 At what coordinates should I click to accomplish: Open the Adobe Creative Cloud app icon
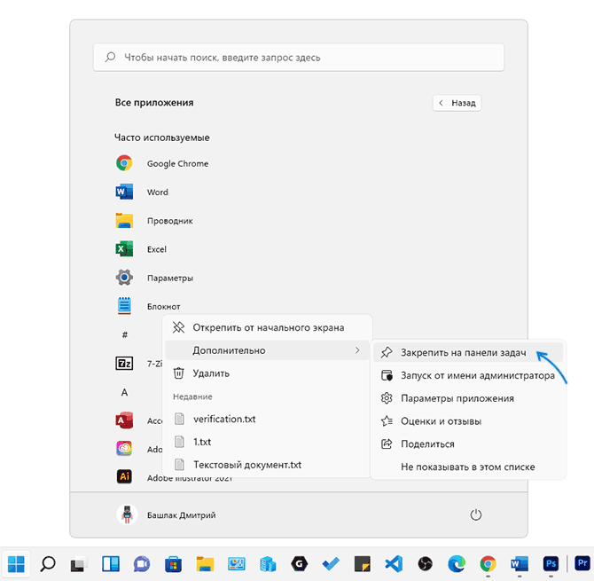click(124, 448)
